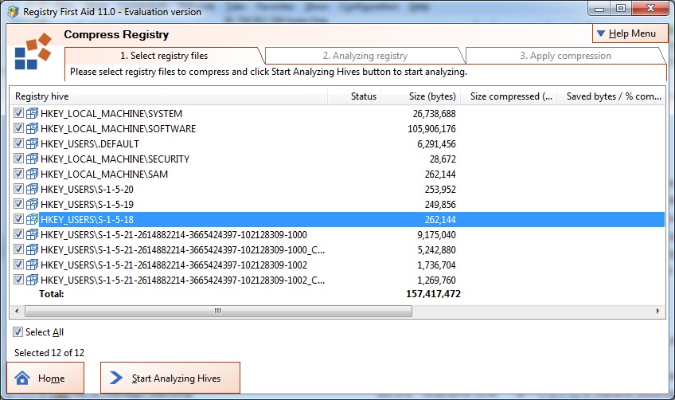This screenshot has width=675, height=400.
Task: Click the Saved bytes / % com... header
Action: (611, 96)
